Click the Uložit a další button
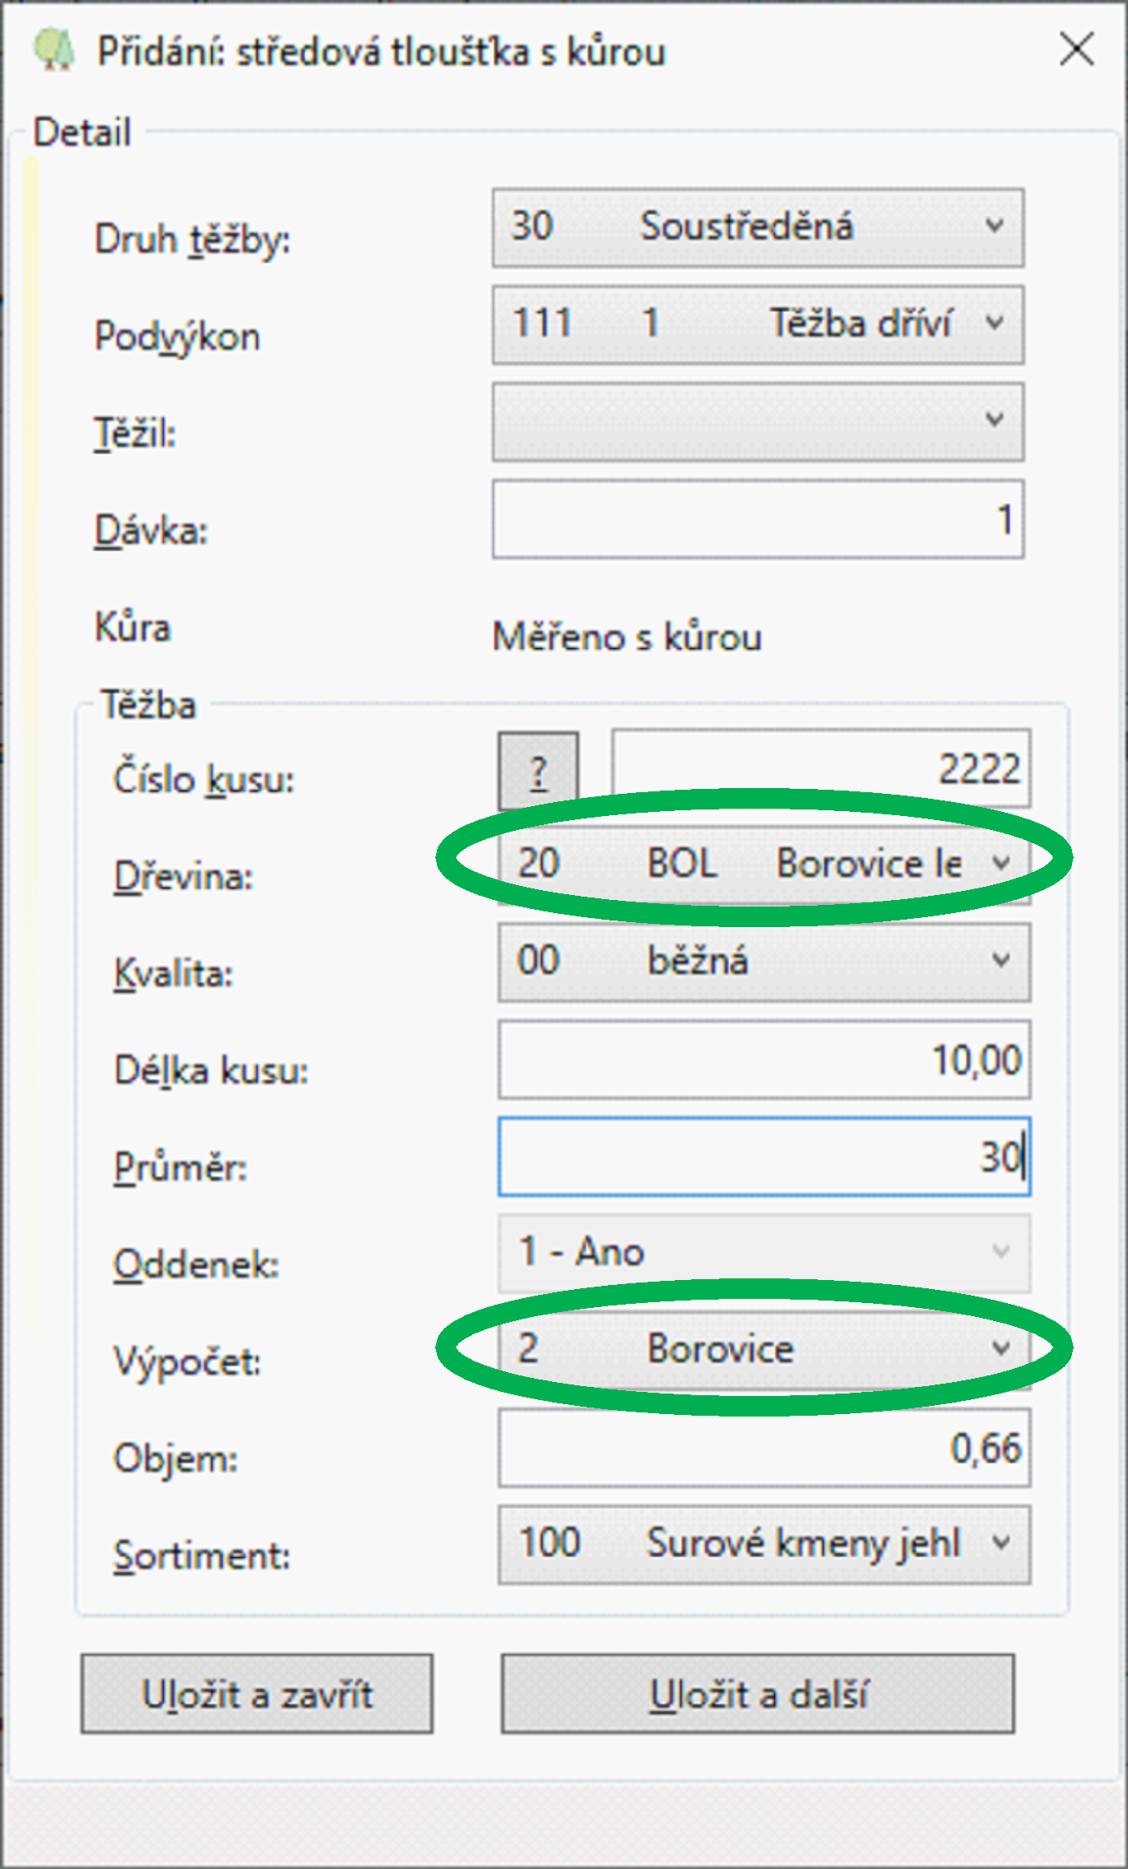Screen dimensions: 1128x1869 click(x=757, y=1695)
